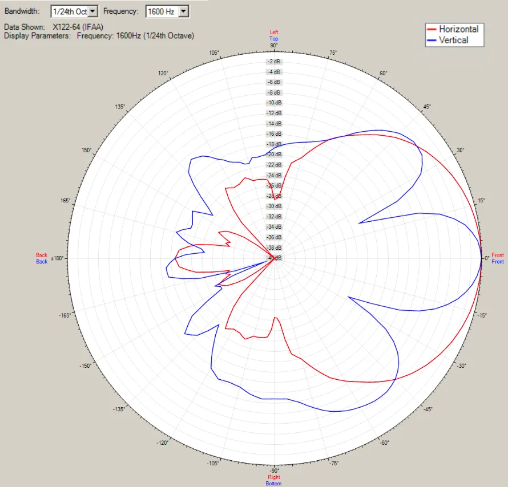Image resolution: width=508 pixels, height=487 pixels.
Task: Click the red Front axis label
Action: [497, 255]
